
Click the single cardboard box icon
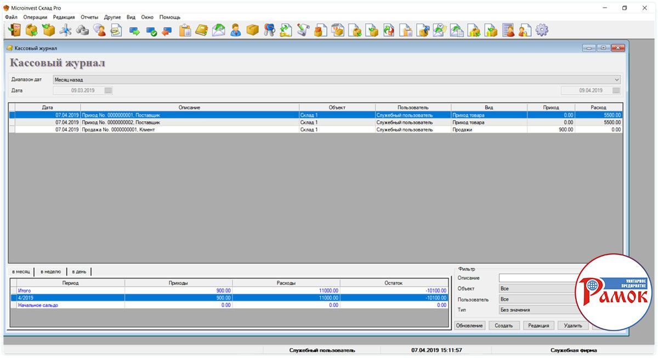252,30
